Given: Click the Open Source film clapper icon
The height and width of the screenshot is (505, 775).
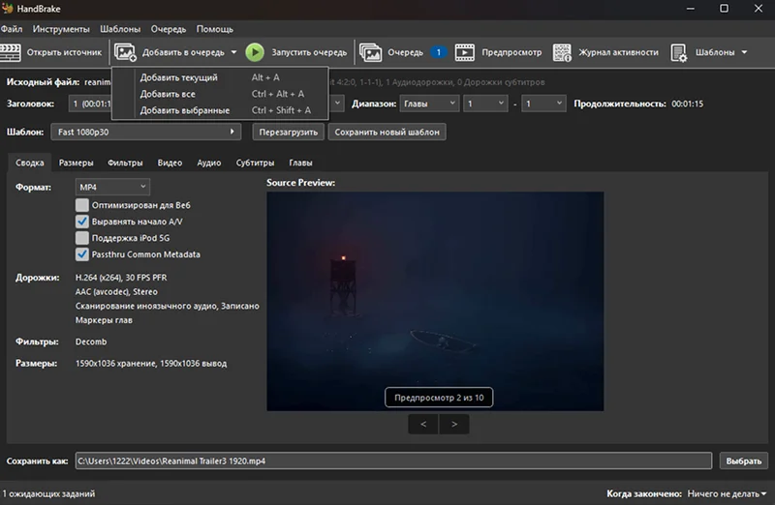Looking at the screenshot, I should coord(10,52).
